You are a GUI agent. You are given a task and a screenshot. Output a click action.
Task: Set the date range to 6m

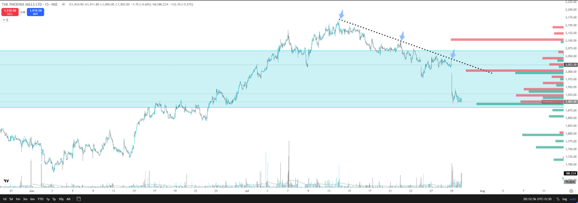(x=32, y=199)
